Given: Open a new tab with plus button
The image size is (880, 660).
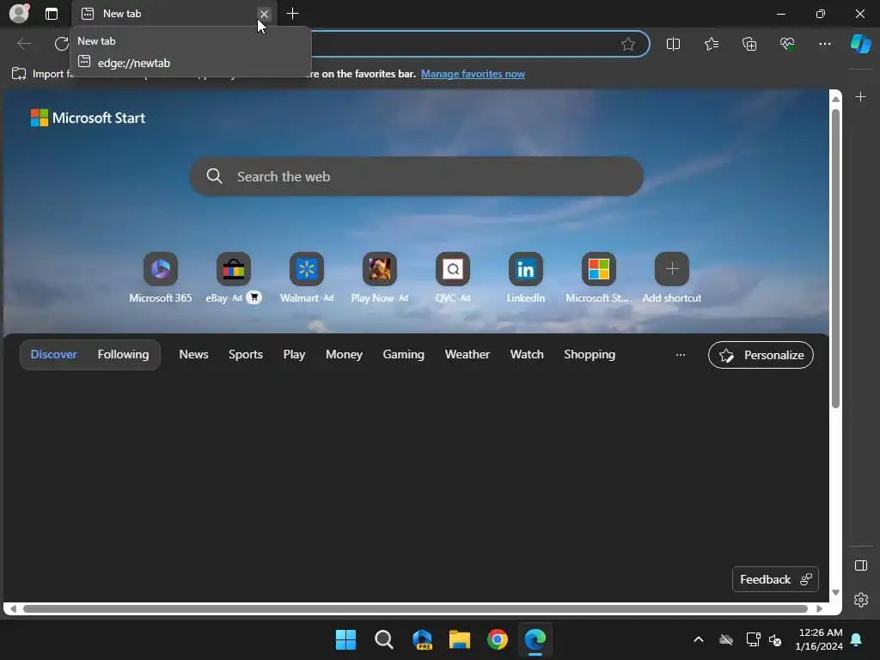Looking at the screenshot, I should point(292,14).
